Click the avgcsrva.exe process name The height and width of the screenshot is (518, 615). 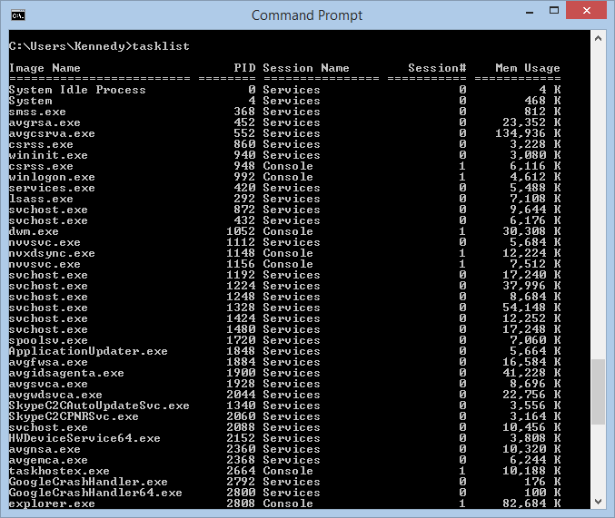point(52,133)
